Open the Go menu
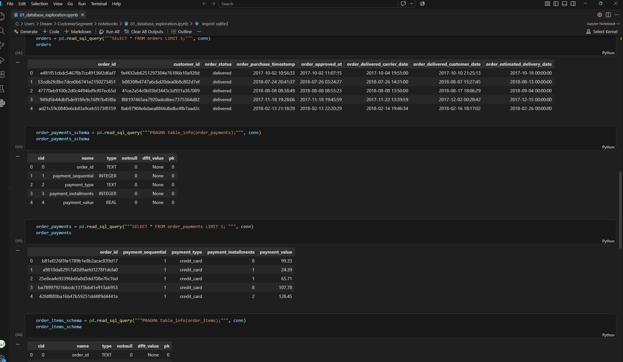 coord(70,4)
